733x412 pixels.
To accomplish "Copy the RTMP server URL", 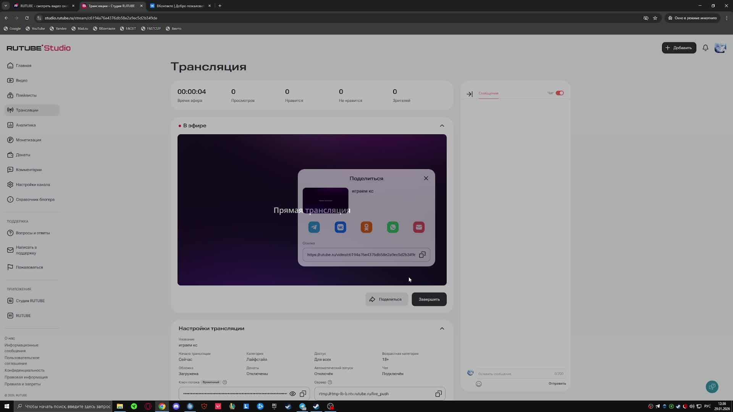I will (438, 394).
